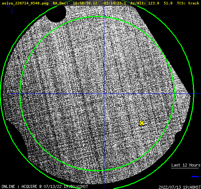Click the small blue dash legend marker
This screenshot has height=189, width=201.
click(x=195, y=176)
